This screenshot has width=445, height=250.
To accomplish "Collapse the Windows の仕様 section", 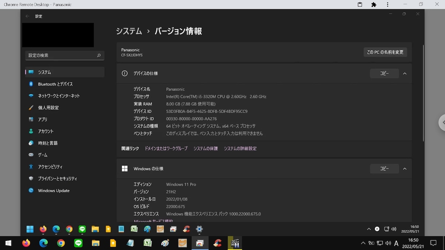I will (x=405, y=169).
